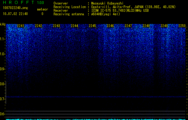Select the file name 1007022240.png
This screenshot has width=188, height=120.
coord(16,8)
